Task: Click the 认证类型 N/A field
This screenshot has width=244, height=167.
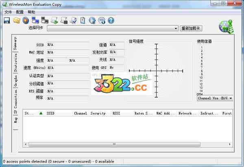Action: click(68, 76)
